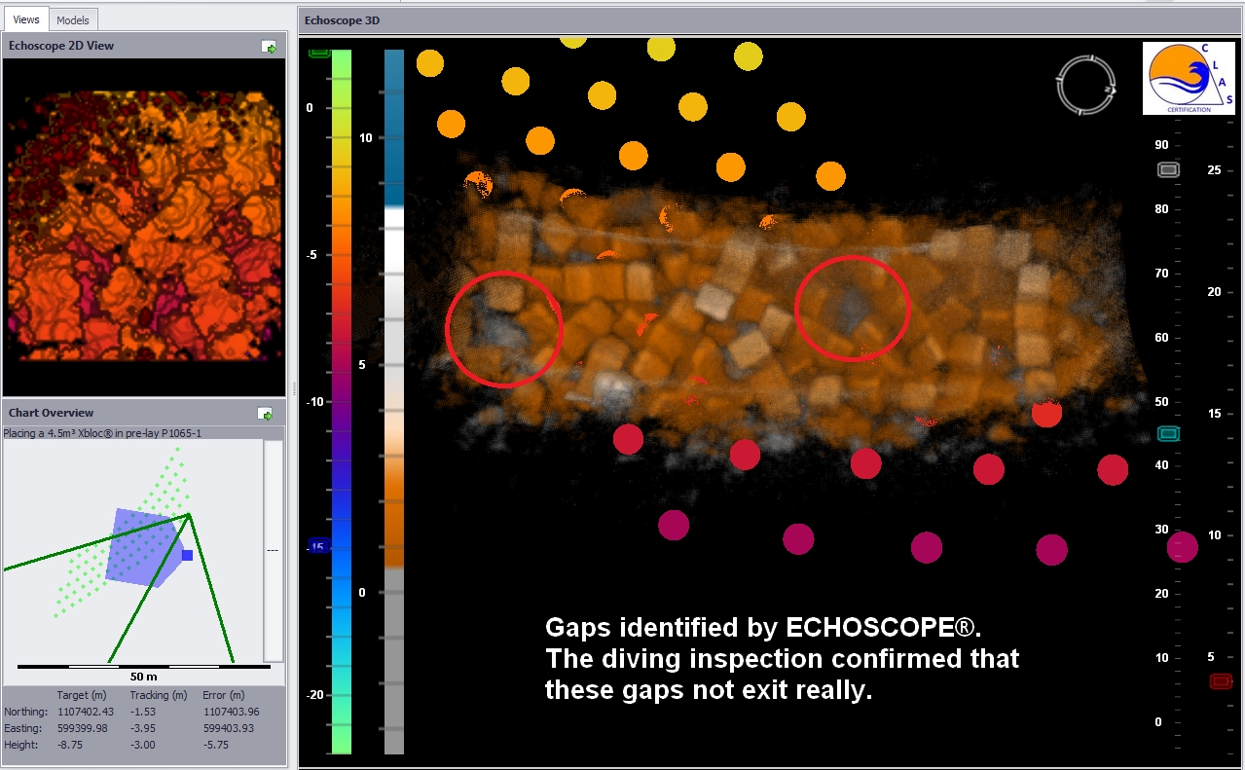This screenshot has width=1245, height=770.
Task: Click the 'Tracking (m)' column header
Action: click(x=159, y=696)
